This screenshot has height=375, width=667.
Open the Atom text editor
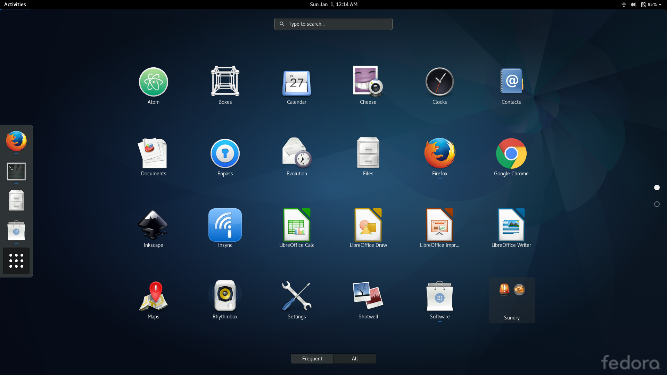coord(154,82)
